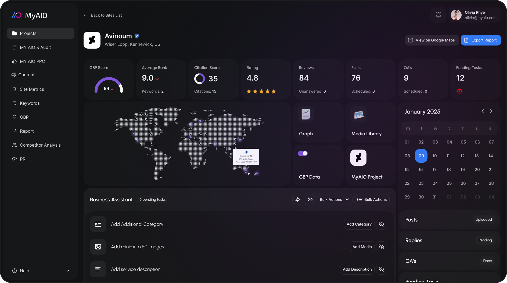Go to next month in calendar
Image resolution: width=507 pixels, height=283 pixels.
pyautogui.click(x=491, y=111)
